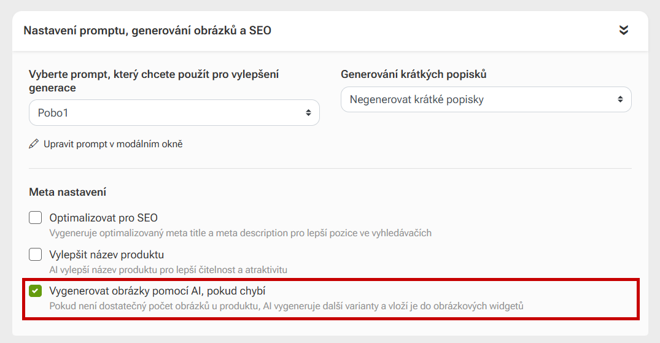Click the Vylepšit název produktu label text

point(106,255)
